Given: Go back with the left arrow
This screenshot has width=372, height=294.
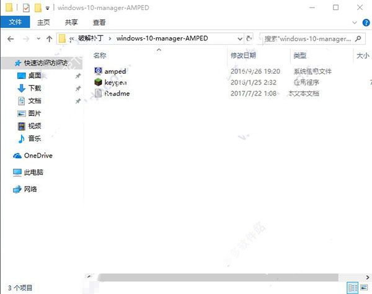Looking at the screenshot, I should click(11, 38).
